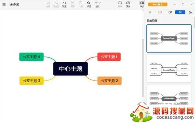
Task: Open the sticker note panel tab
Action: [170, 12]
